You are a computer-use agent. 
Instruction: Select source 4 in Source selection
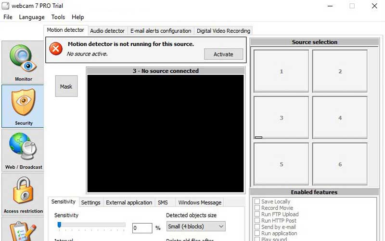(340, 118)
